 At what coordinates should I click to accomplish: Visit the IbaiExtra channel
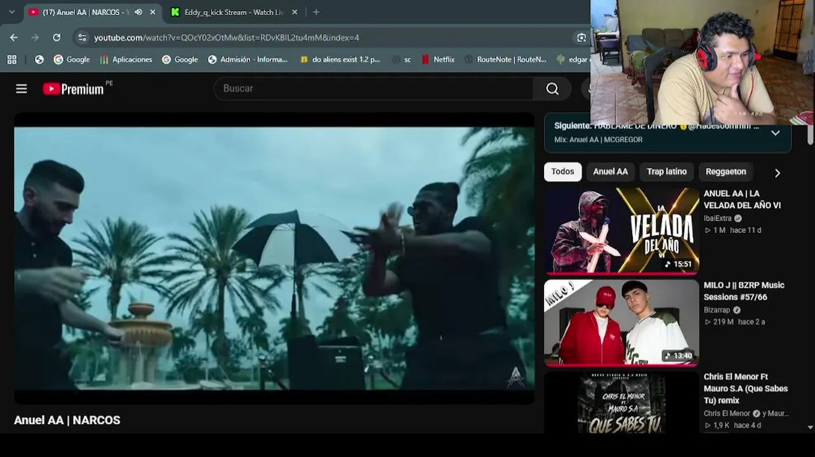point(717,218)
